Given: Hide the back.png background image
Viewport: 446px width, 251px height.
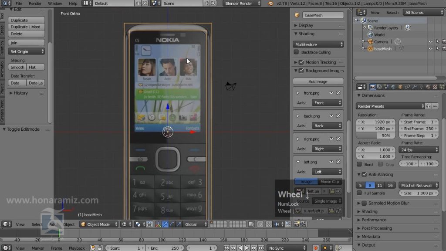Looking at the screenshot, I should pos(331,116).
